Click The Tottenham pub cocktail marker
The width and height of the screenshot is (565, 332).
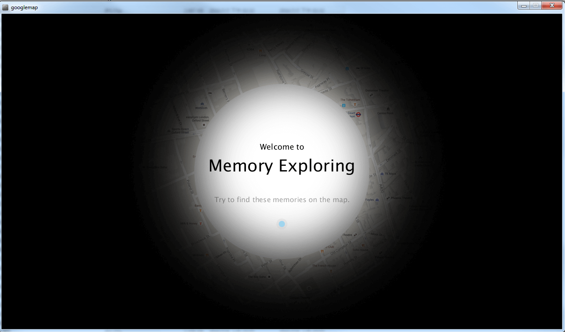(x=355, y=105)
